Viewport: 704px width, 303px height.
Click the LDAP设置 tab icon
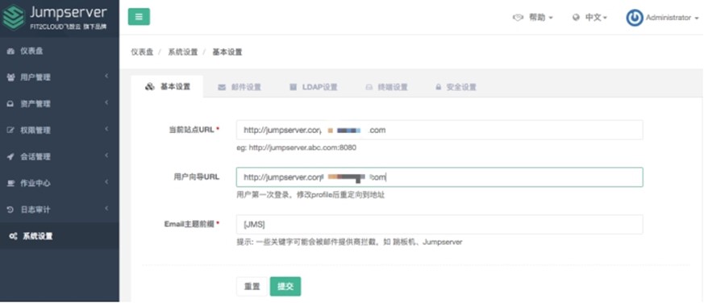click(294, 87)
